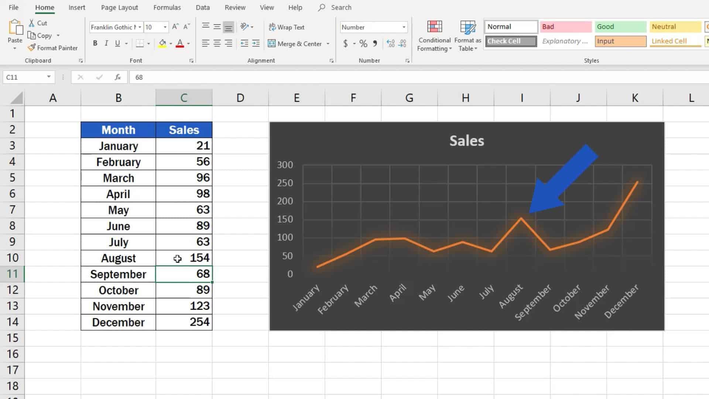Open the Search box

click(x=334, y=7)
